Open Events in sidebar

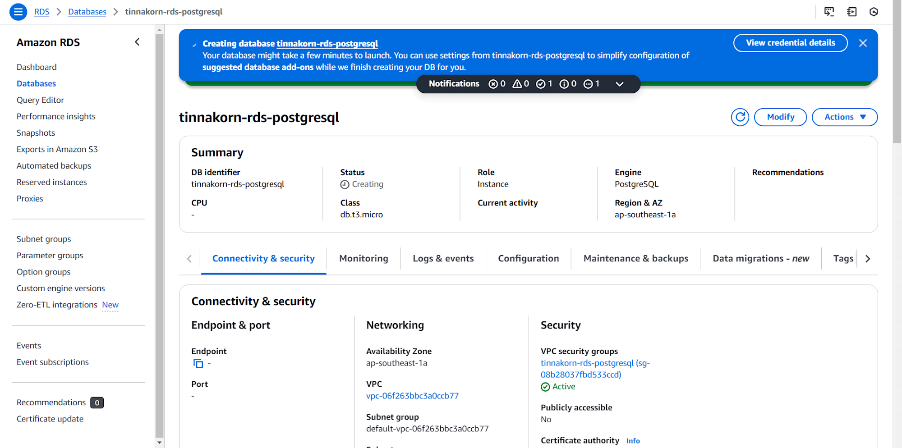click(x=29, y=346)
